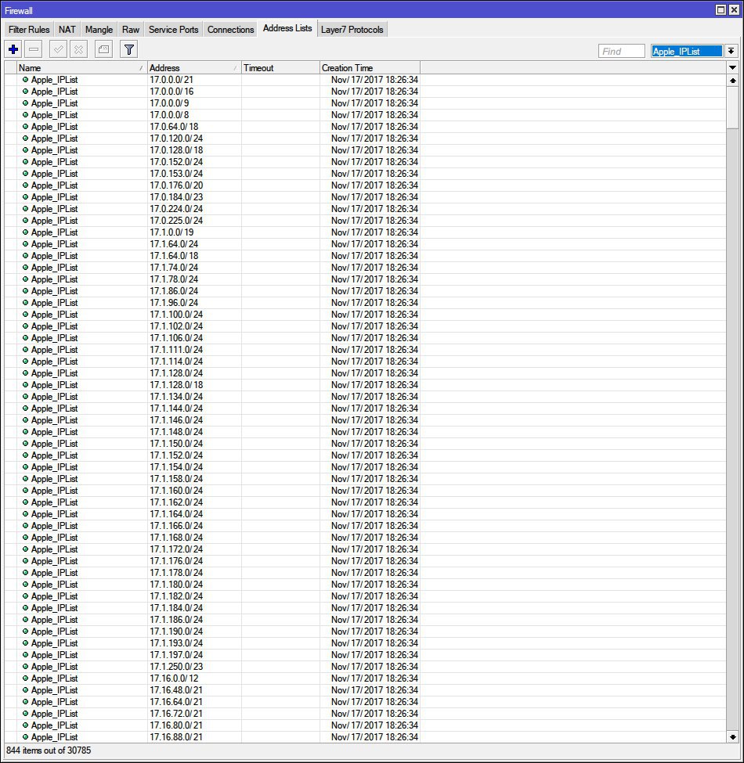Add a new address list entry

tap(13, 49)
